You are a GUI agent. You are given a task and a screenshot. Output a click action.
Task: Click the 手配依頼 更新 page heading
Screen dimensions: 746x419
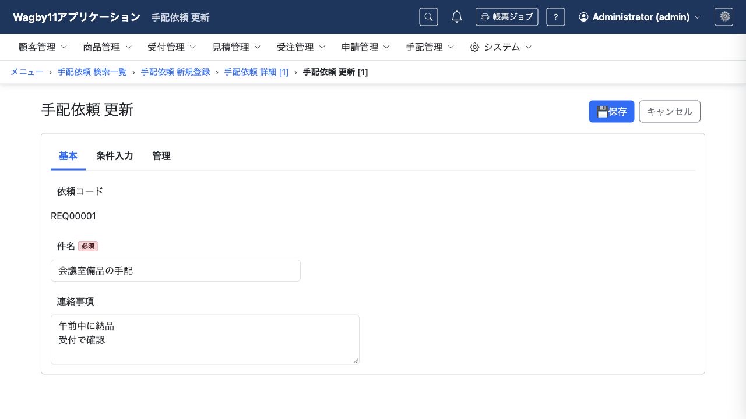click(87, 109)
